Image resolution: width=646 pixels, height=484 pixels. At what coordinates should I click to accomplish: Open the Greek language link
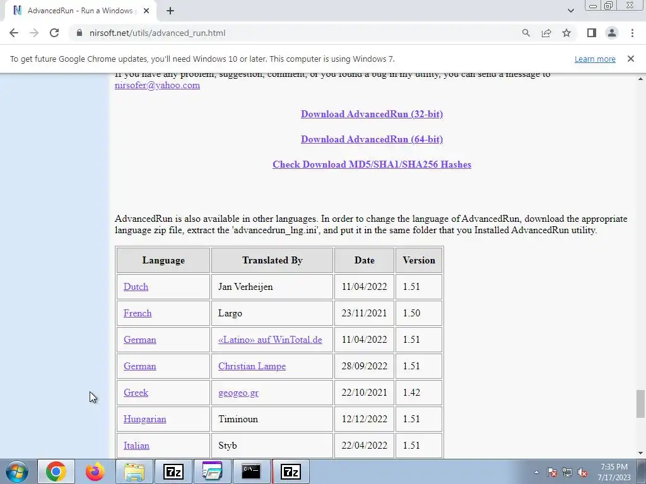136,393
